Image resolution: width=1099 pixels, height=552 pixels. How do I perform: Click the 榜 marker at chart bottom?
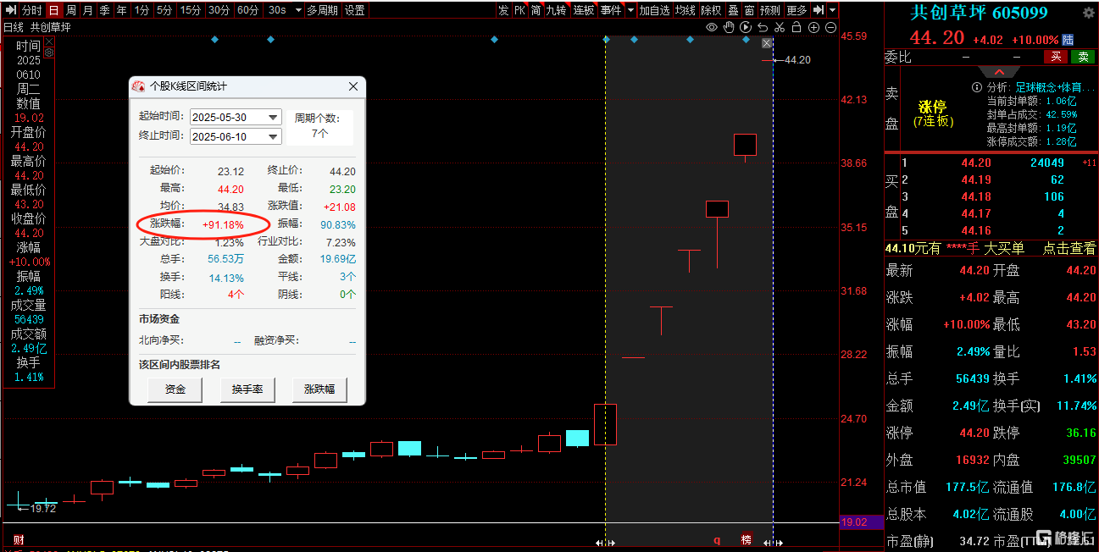pos(746,539)
